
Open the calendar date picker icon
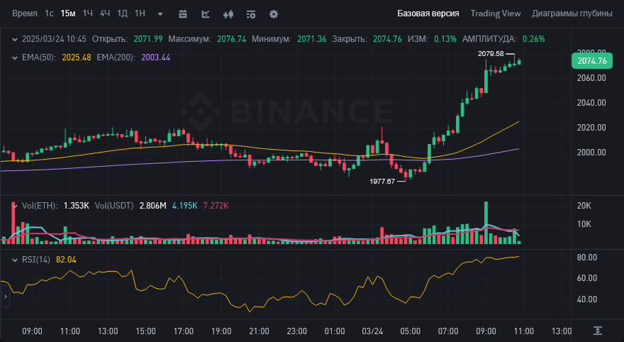(183, 14)
